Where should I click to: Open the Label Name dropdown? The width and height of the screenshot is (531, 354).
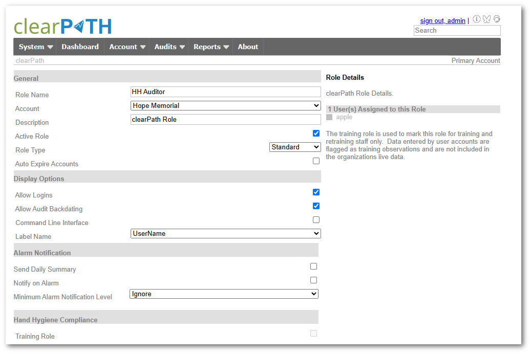(225, 233)
